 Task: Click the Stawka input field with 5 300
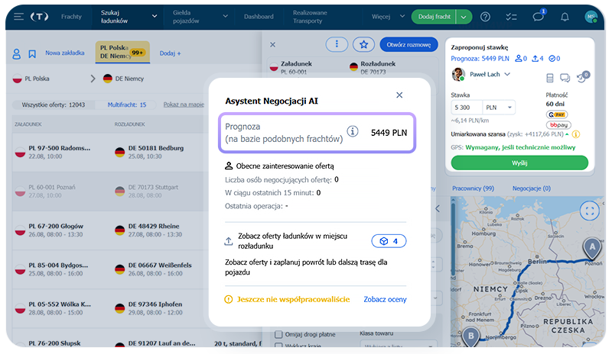467,108
